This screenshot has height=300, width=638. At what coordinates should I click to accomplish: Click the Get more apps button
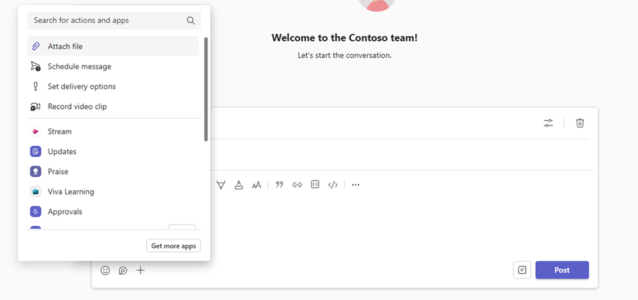174,246
